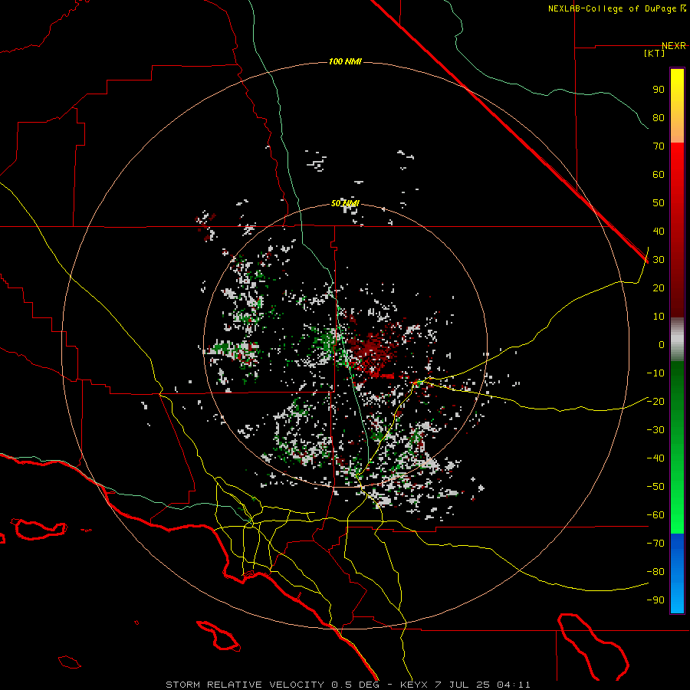Click the 7 JUL 25 date text
This screenshot has height=690, width=690.
pyautogui.click(x=463, y=685)
